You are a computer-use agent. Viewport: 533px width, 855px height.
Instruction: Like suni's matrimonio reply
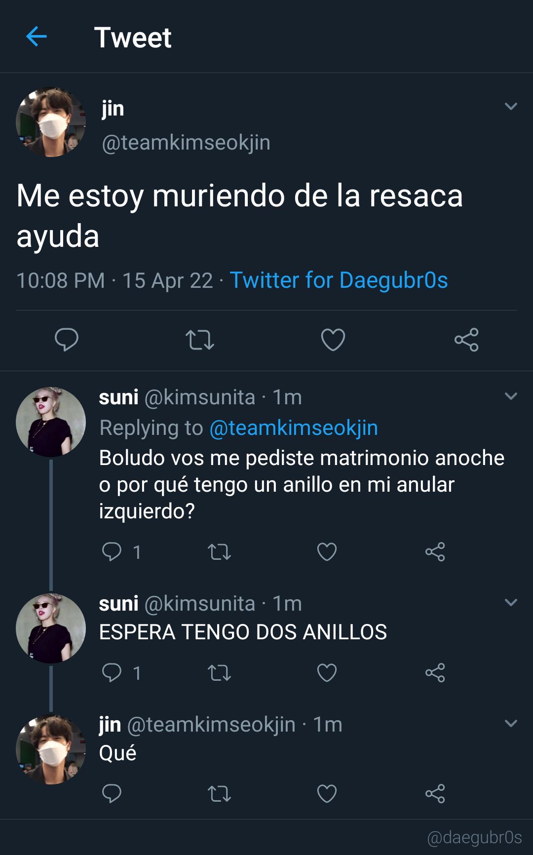(x=327, y=551)
